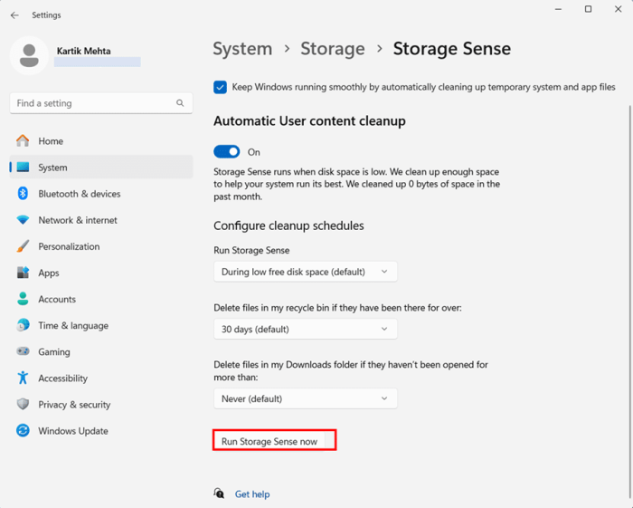Click the Kartik Mehta account name
The image size is (633, 508).
click(x=83, y=51)
